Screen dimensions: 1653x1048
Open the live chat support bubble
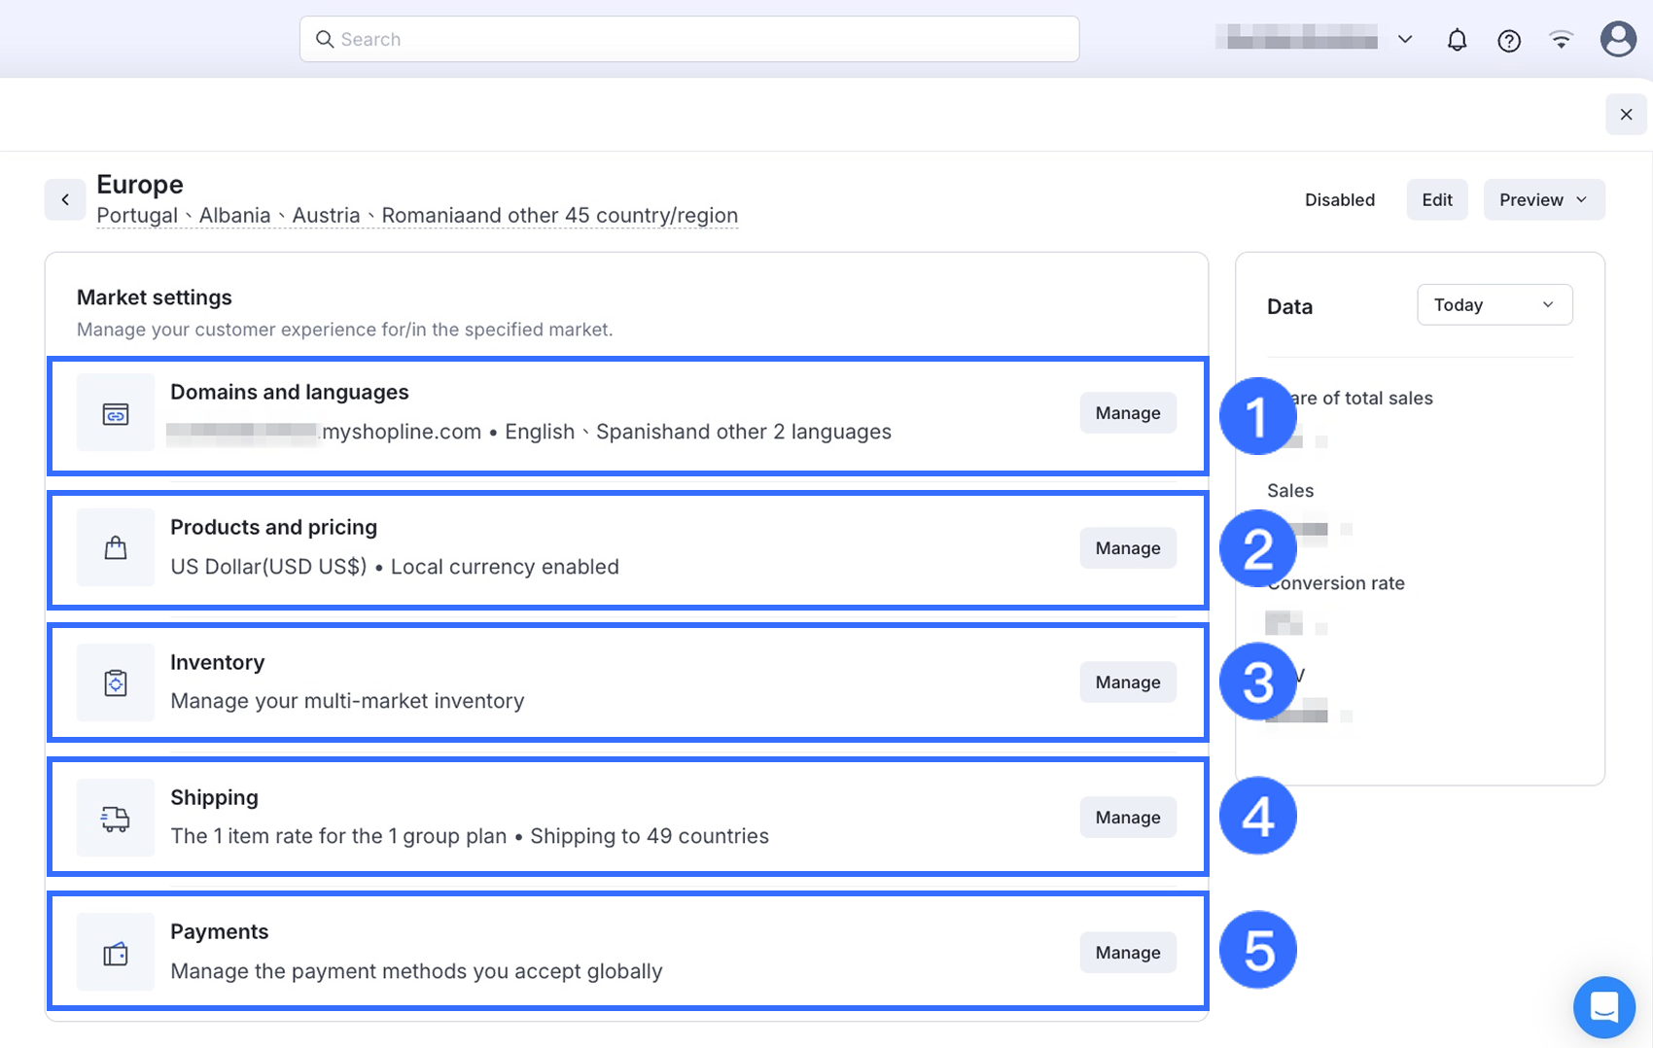(x=1603, y=1007)
